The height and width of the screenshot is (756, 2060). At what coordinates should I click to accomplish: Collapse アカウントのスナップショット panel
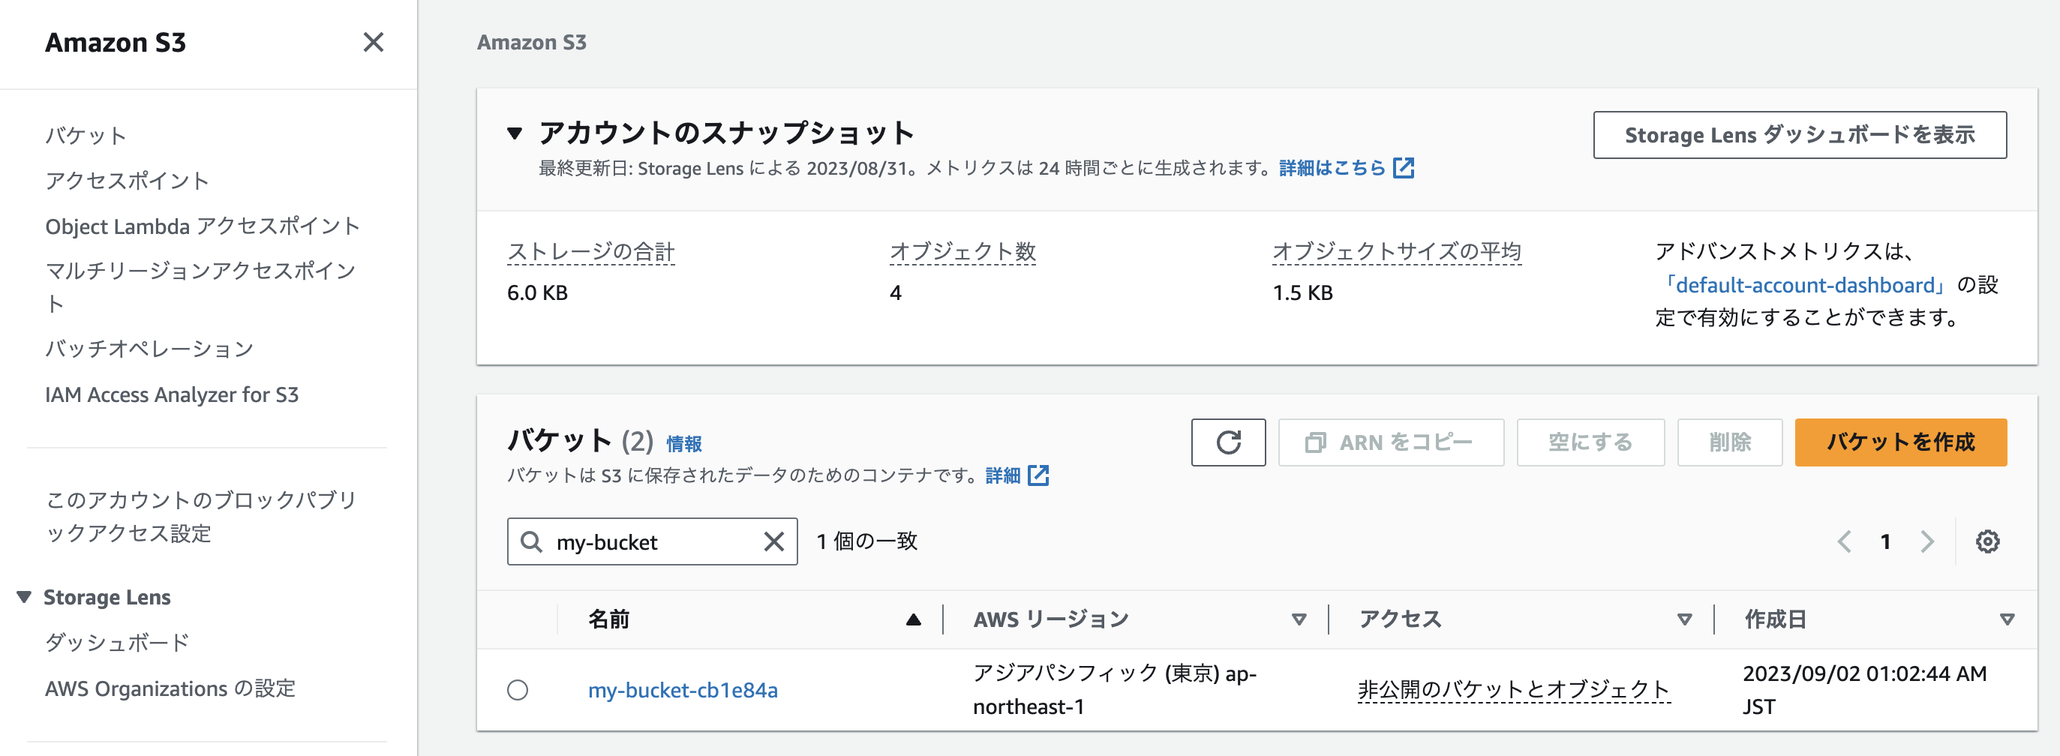(x=515, y=133)
